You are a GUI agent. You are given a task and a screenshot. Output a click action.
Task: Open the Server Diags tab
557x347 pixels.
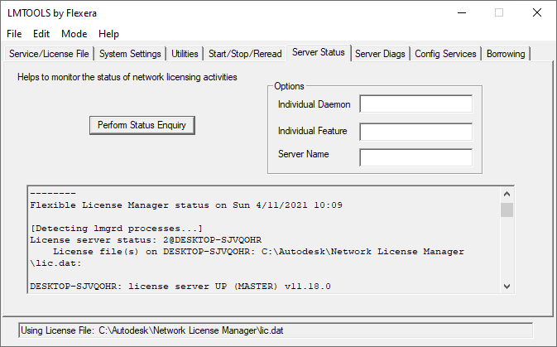tap(380, 54)
